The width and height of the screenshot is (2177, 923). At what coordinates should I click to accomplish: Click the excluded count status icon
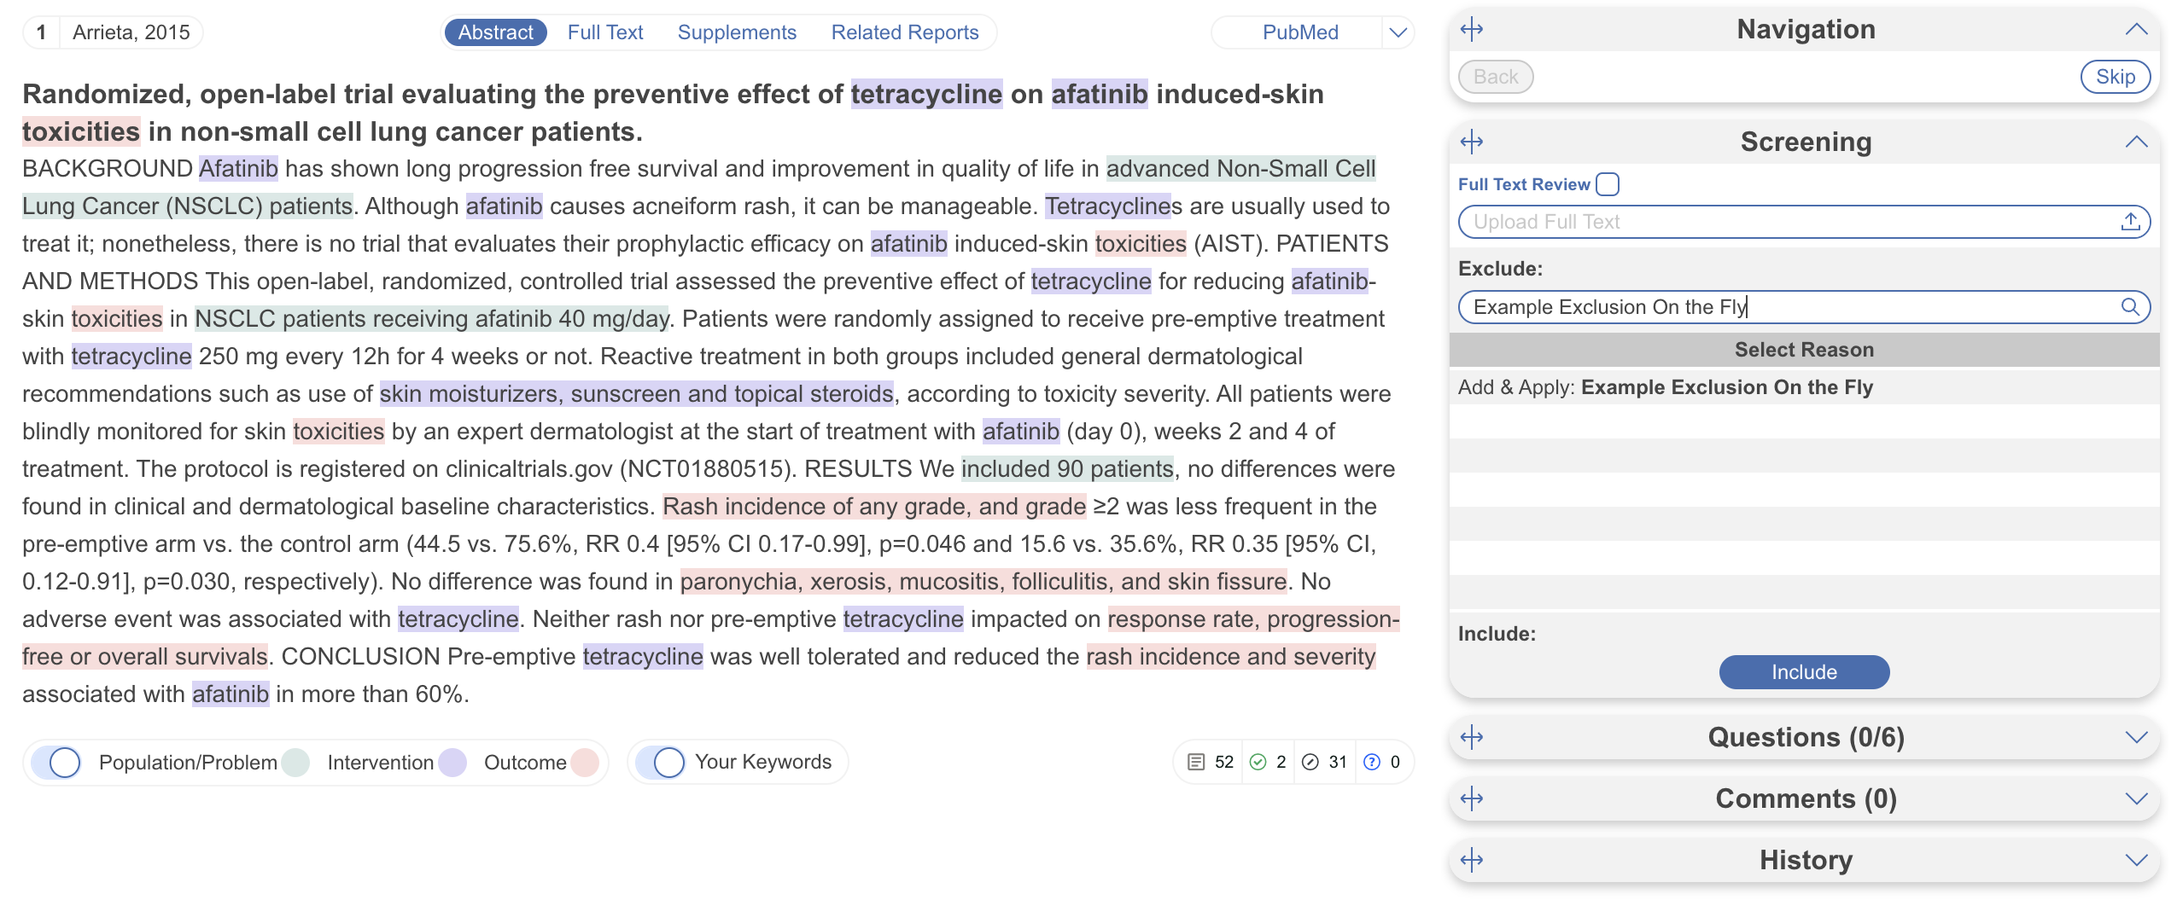[x=1310, y=762]
